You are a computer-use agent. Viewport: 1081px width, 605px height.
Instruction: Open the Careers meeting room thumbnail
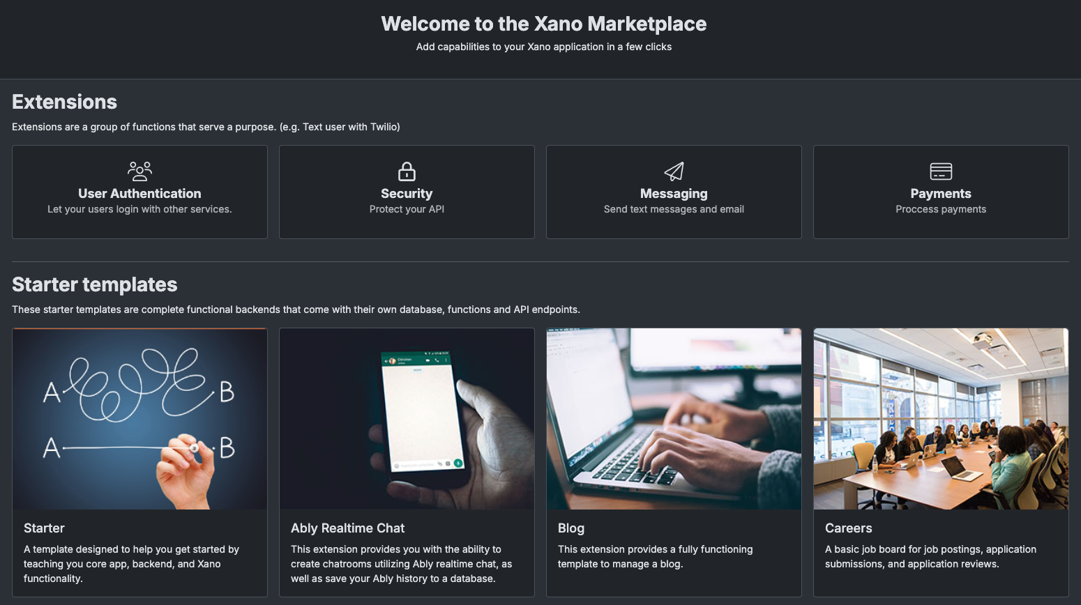(941, 419)
